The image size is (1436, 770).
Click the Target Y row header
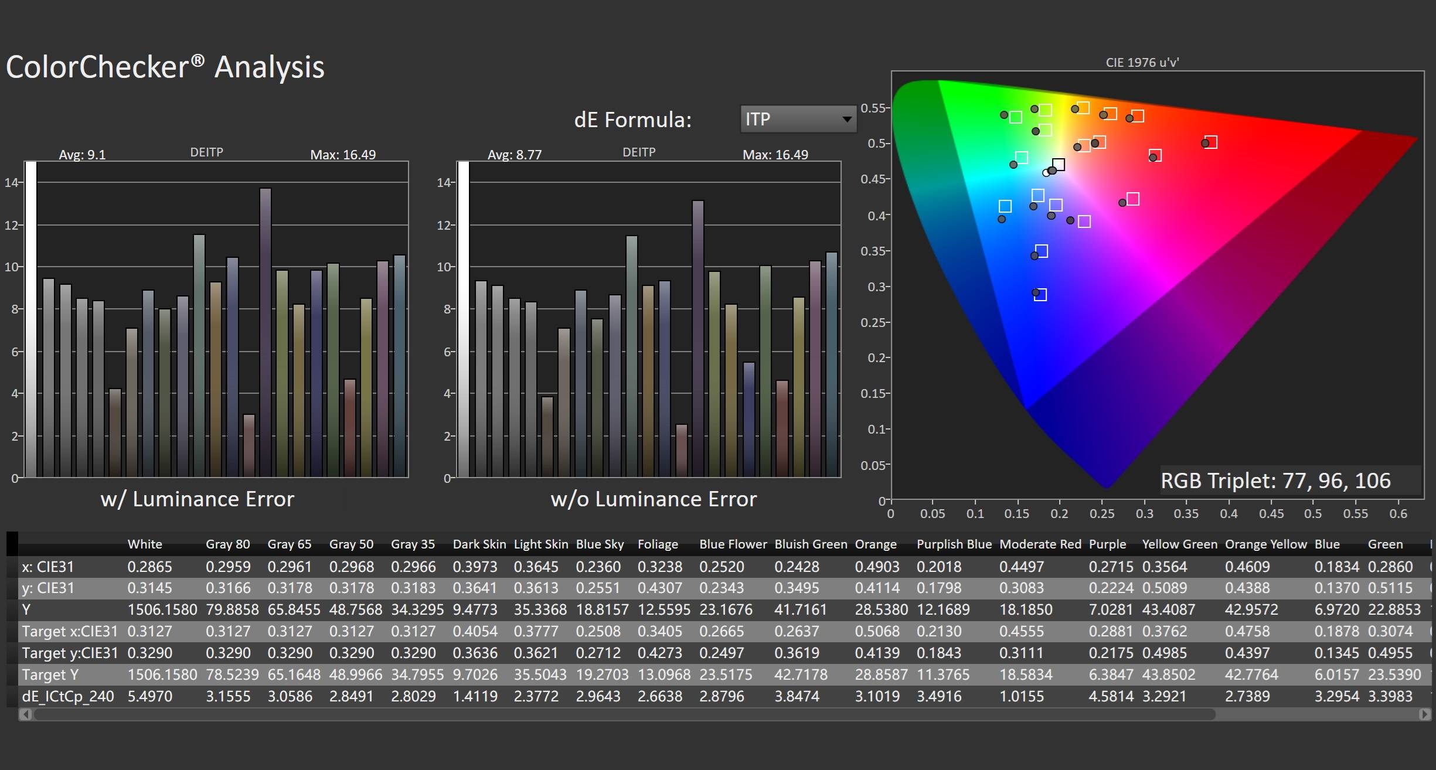coord(50,674)
